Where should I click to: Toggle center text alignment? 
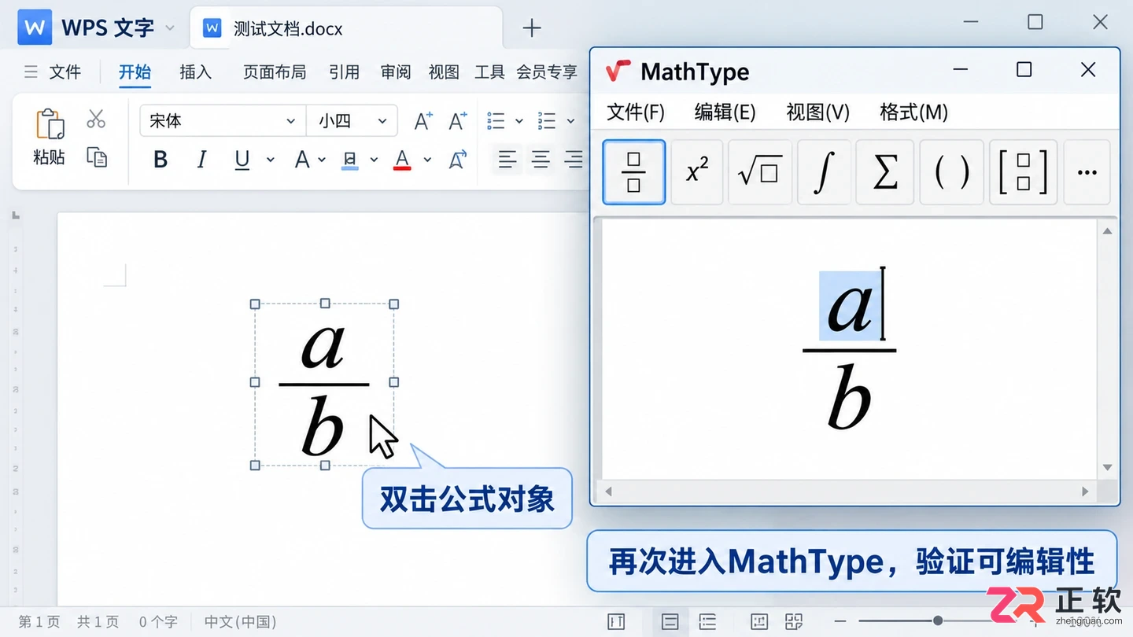coord(541,160)
